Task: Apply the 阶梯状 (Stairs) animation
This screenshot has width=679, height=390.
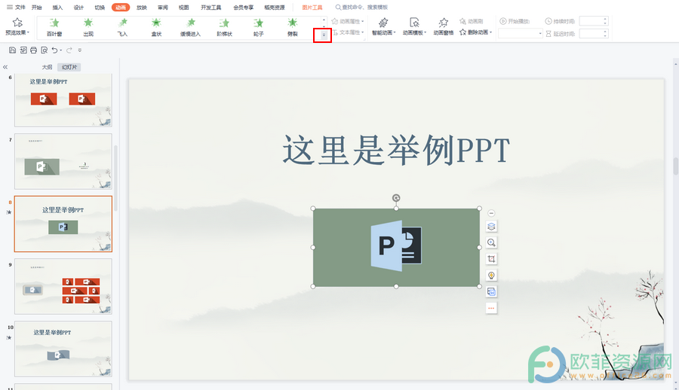Action: point(224,27)
